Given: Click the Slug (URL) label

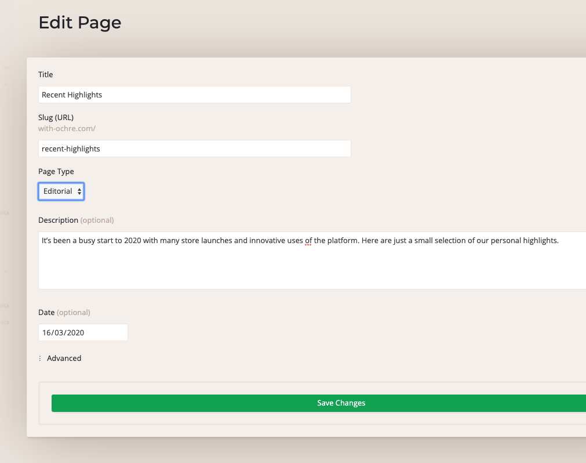Looking at the screenshot, I should pyautogui.click(x=56, y=117).
